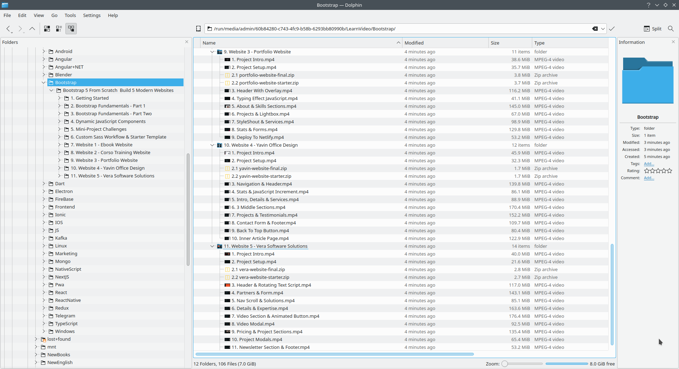Click thumbnail of 9. Pricing & Project Sections.mp4

(227, 332)
